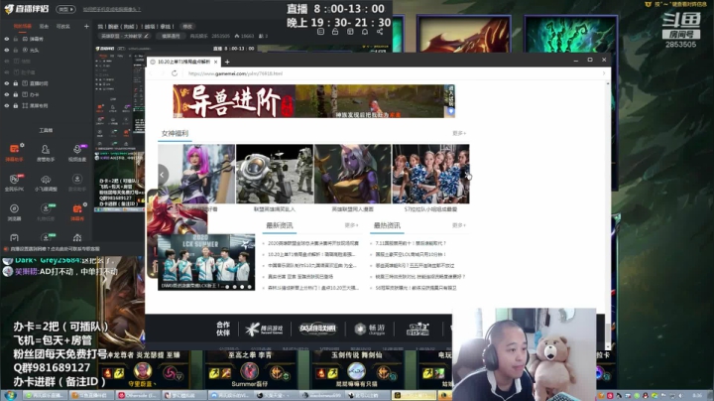Screen dimensions: 714x401
Task: Toggle the lock on the 黑屏专用 layer
Action: [x=16, y=106]
